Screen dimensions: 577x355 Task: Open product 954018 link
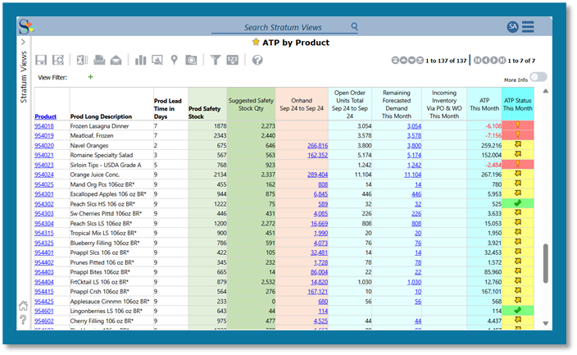point(44,126)
